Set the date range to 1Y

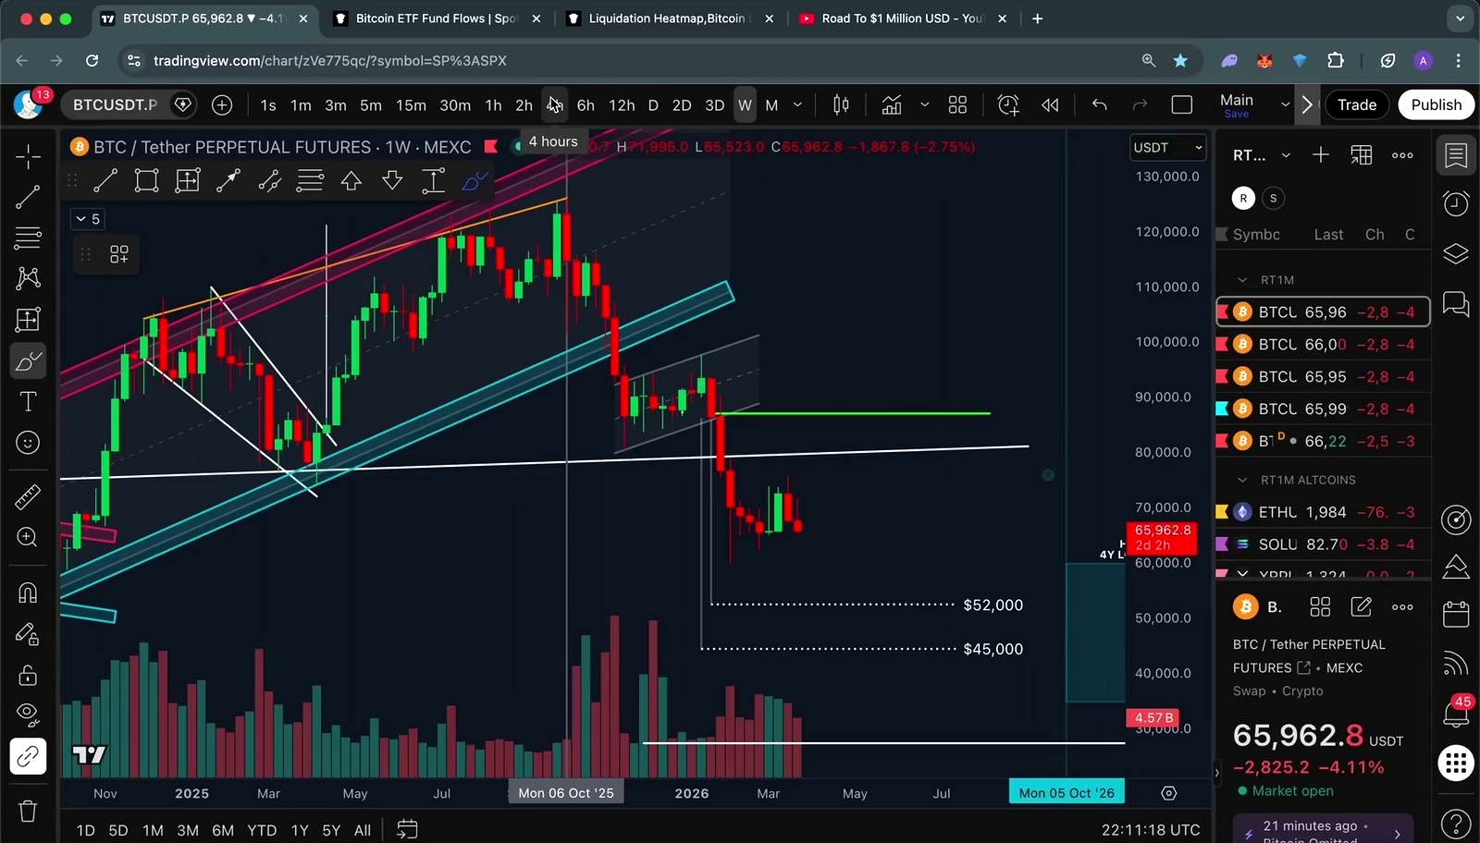tap(300, 830)
